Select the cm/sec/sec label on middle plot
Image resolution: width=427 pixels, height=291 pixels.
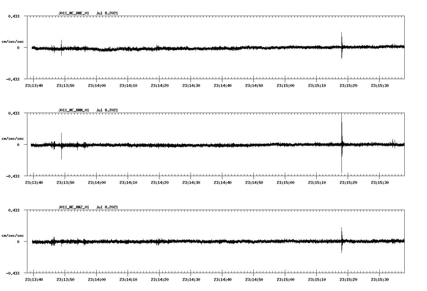[x=13, y=138]
